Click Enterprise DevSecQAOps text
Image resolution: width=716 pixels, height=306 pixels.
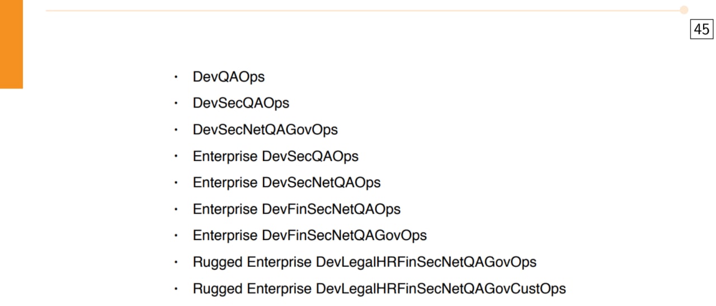[275, 156]
